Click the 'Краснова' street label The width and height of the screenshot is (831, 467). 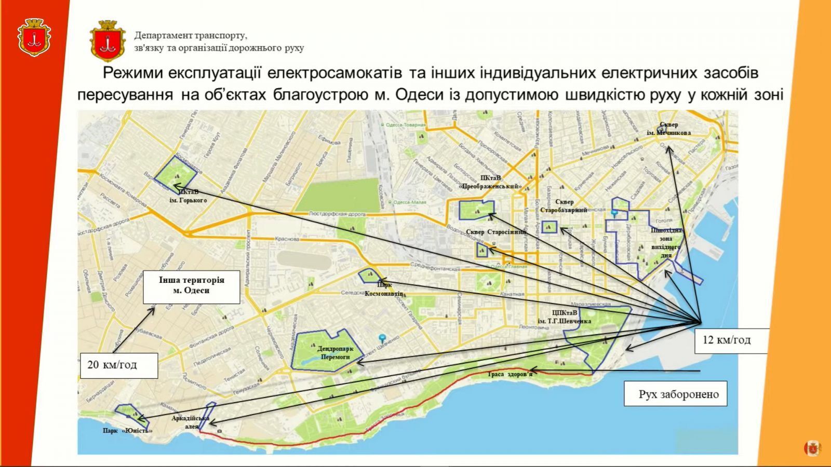(288, 239)
